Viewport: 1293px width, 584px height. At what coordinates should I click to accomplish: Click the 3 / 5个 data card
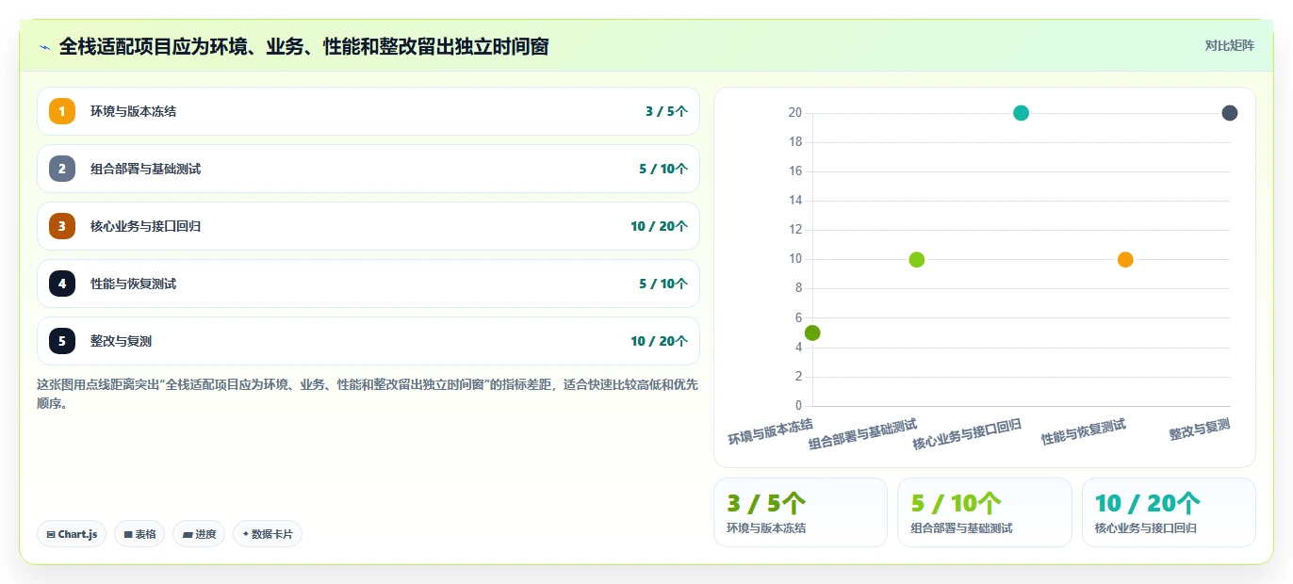point(800,512)
